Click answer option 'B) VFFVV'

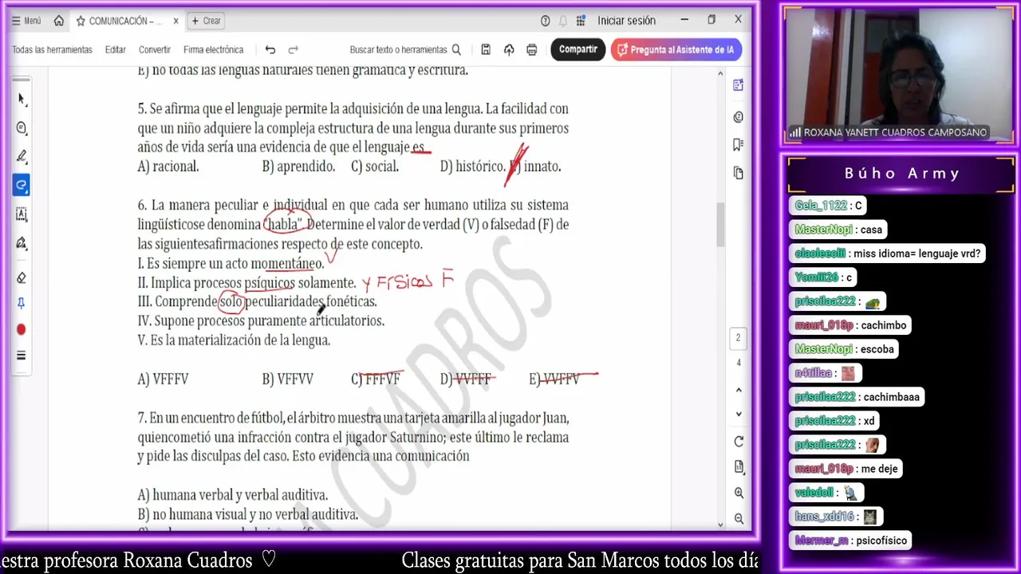point(288,379)
